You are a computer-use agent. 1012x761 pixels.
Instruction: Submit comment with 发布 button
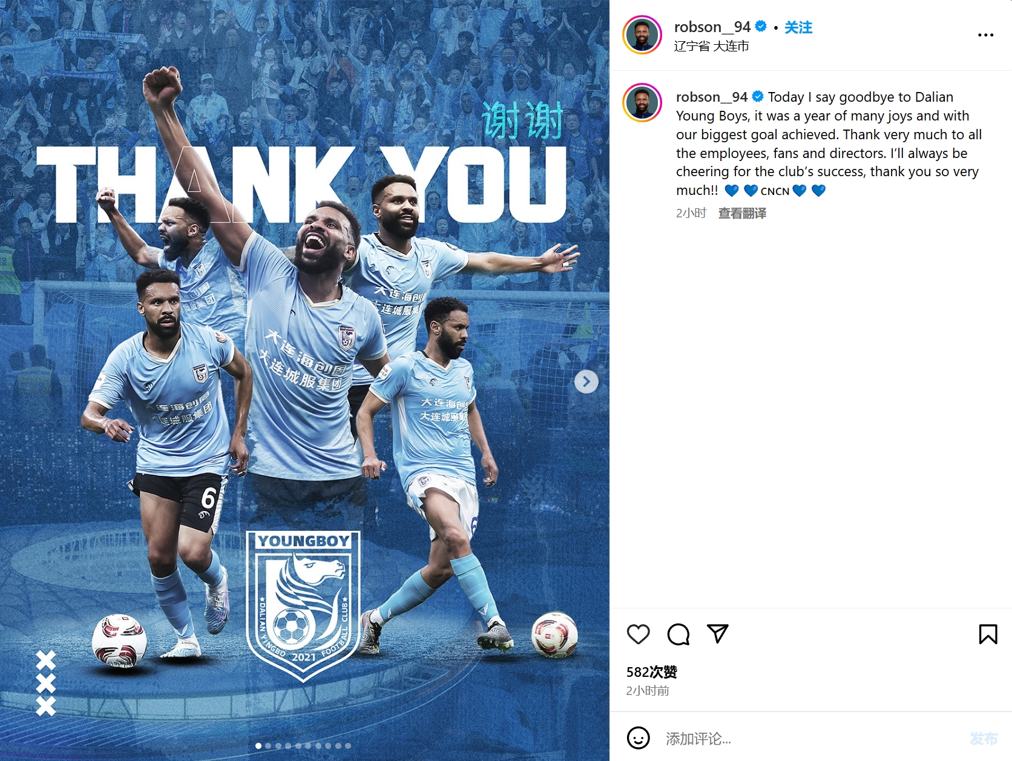pyautogui.click(x=984, y=739)
